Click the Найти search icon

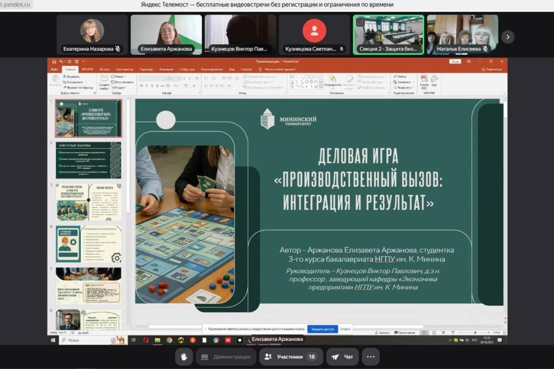tap(396, 77)
